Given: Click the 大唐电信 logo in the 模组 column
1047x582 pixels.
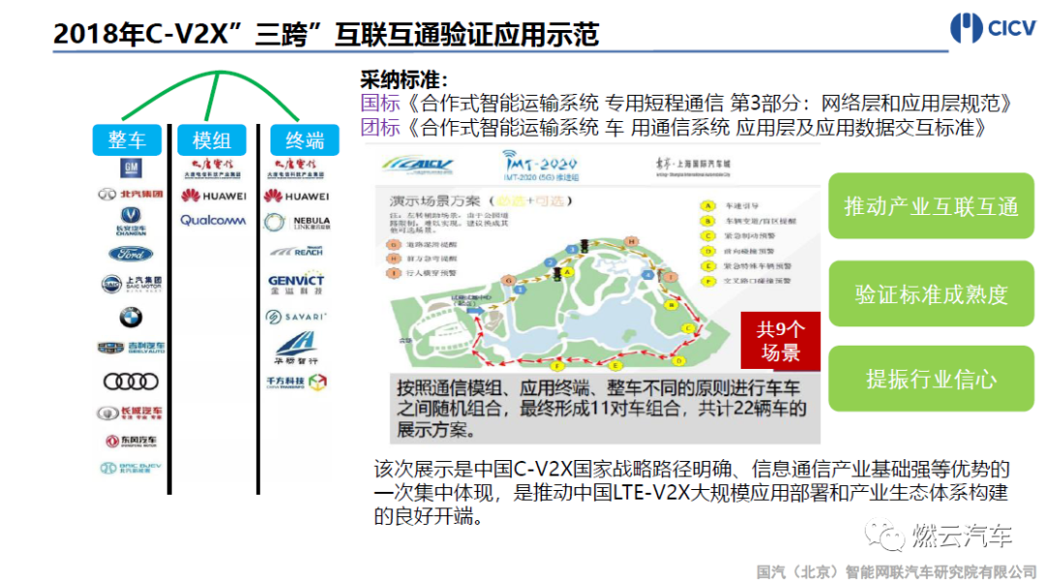Looking at the screenshot, I should [x=212, y=168].
